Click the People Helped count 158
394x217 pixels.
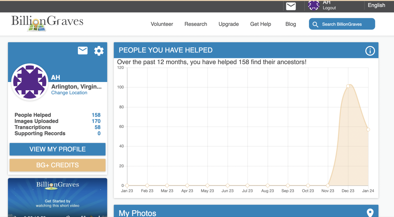point(96,115)
